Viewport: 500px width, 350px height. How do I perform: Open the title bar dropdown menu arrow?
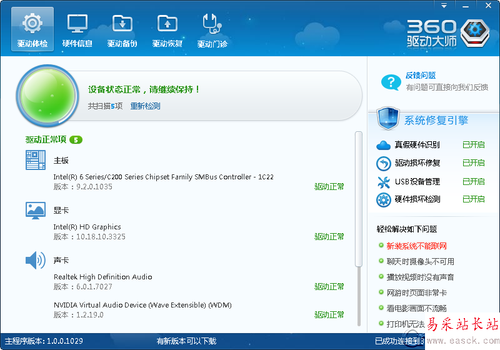point(444,6)
